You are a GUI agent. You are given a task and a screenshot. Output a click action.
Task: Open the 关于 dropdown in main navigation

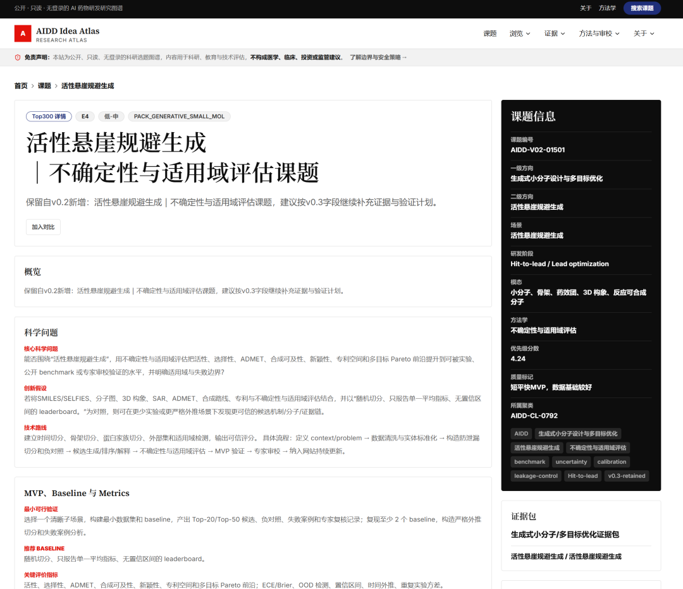coord(644,33)
